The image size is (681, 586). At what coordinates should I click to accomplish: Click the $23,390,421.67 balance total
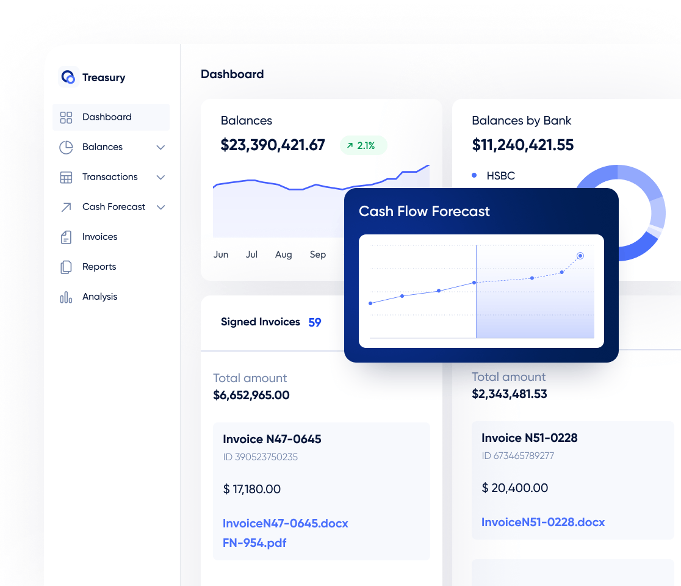click(x=272, y=145)
